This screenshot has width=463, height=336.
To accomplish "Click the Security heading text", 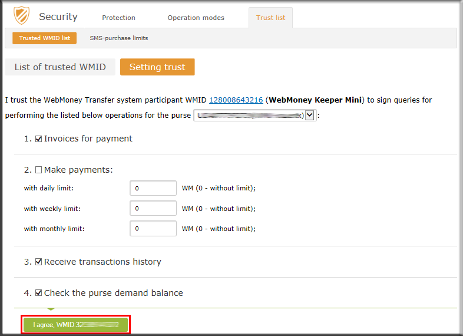I will pyautogui.click(x=58, y=17).
